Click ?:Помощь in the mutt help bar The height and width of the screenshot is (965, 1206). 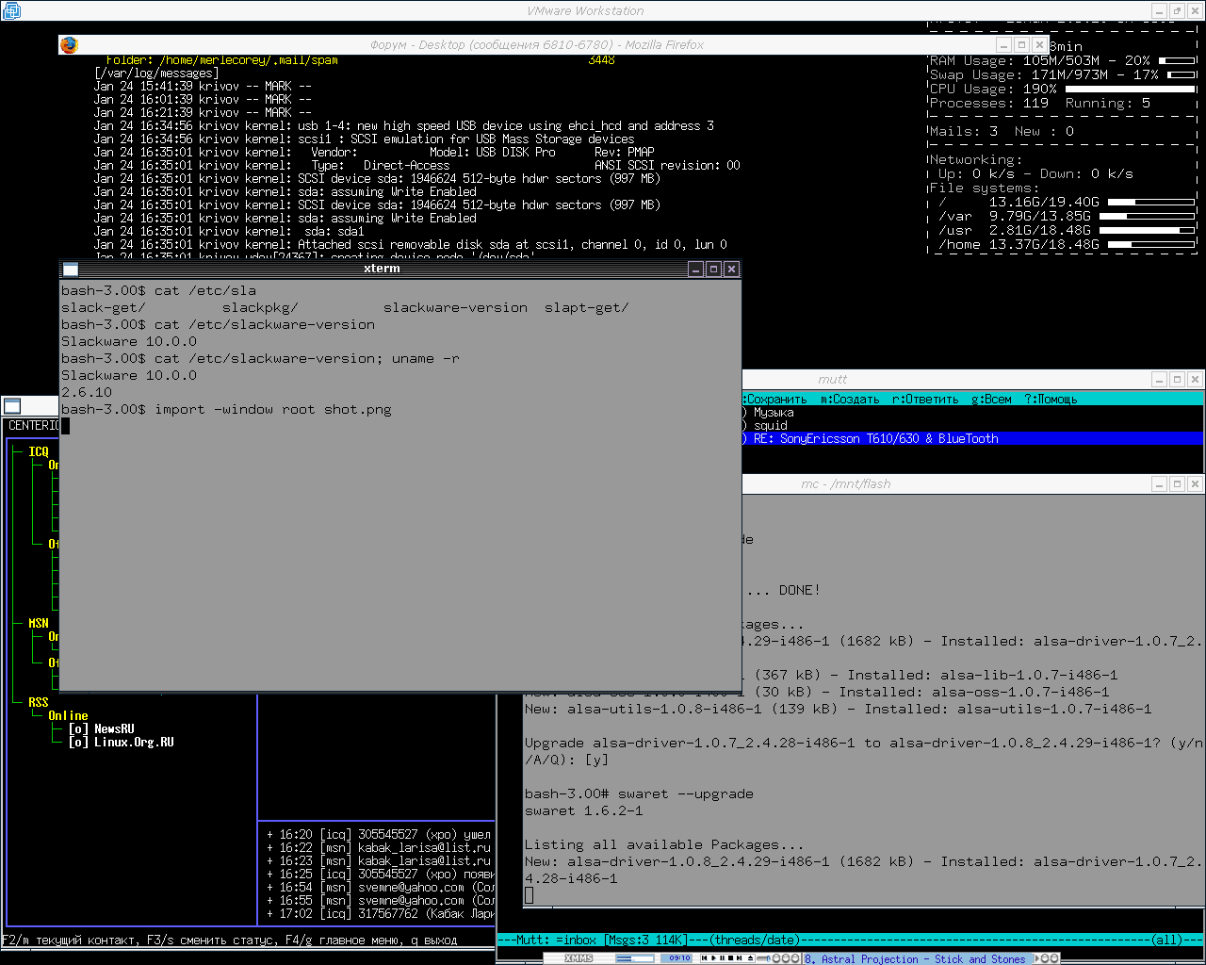point(1050,399)
